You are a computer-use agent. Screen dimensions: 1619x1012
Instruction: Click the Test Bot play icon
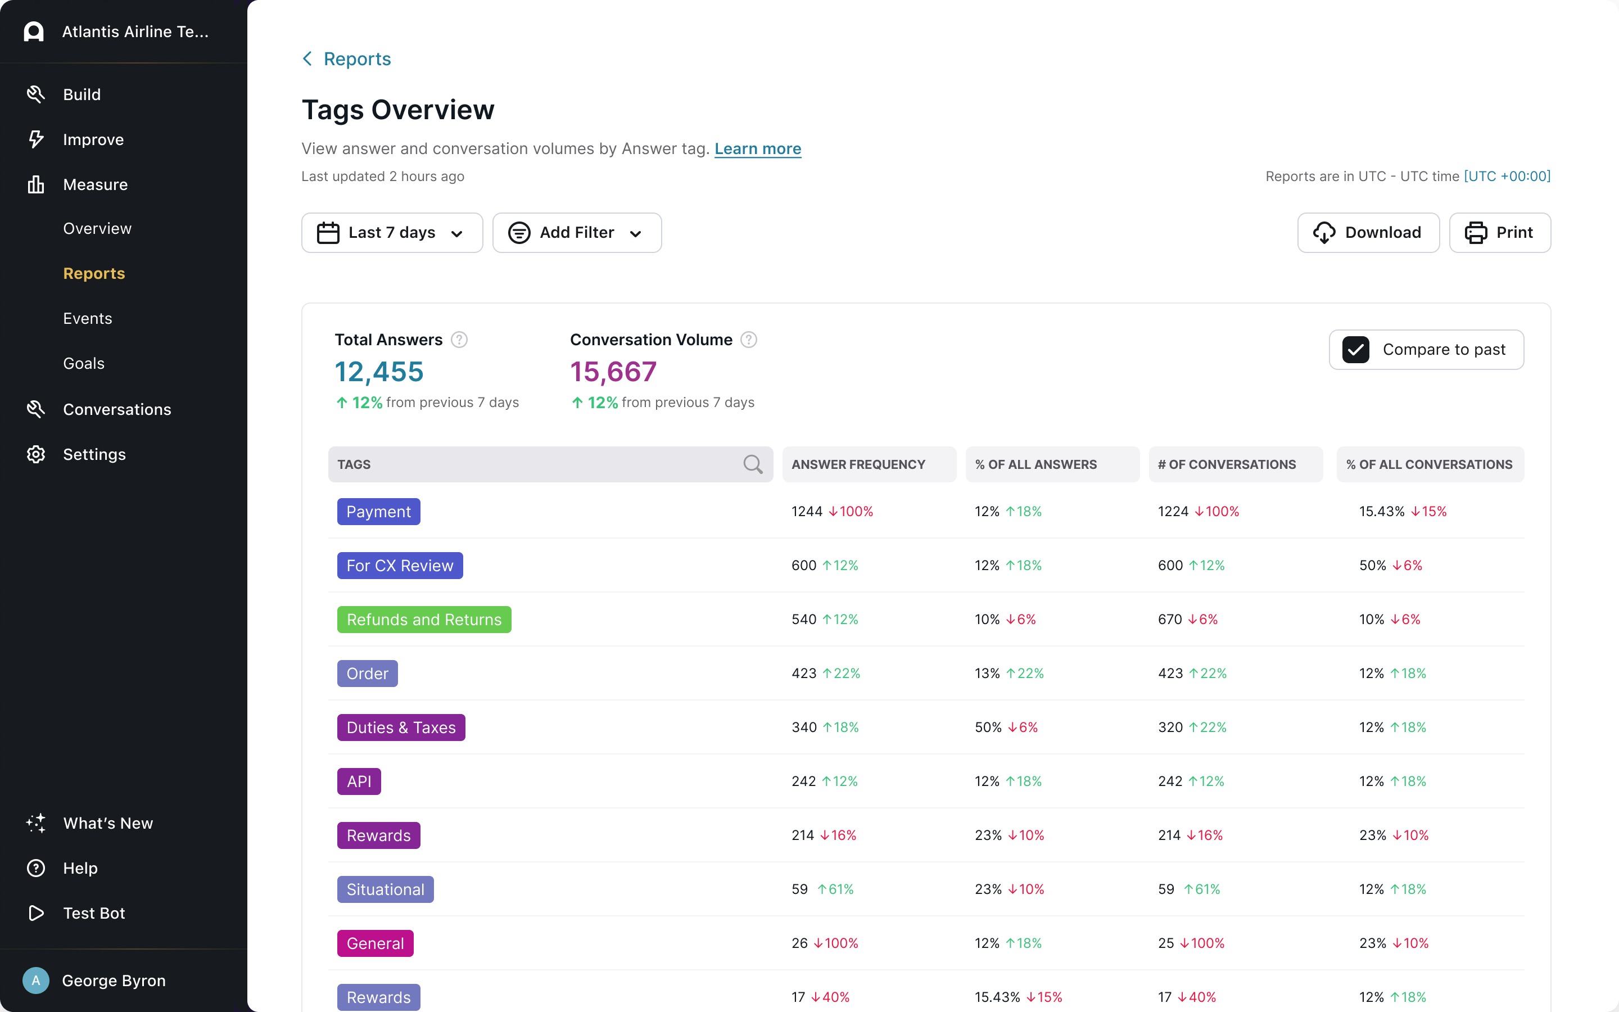coord(35,913)
